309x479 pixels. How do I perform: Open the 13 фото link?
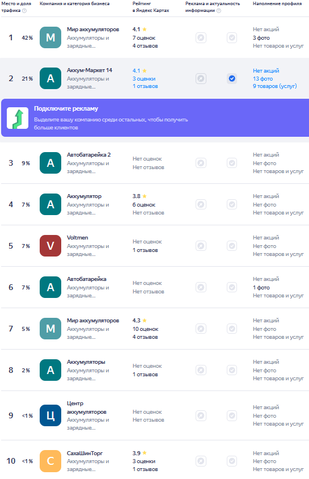pos(263,78)
